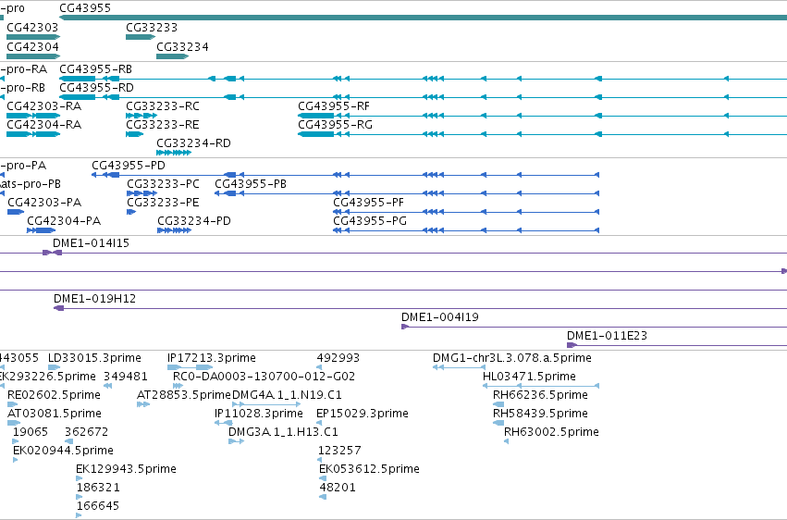
Task: Select protein CG33234-PD
Action: (x=174, y=231)
